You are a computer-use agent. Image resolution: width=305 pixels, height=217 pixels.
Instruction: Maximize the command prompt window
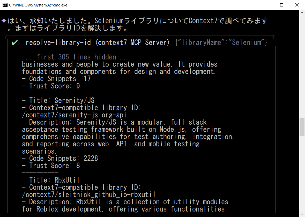pos(282,5)
